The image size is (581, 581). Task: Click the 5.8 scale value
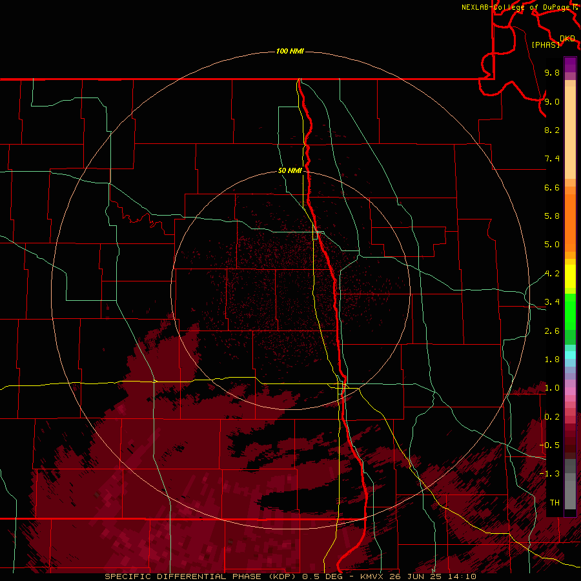pyautogui.click(x=552, y=216)
